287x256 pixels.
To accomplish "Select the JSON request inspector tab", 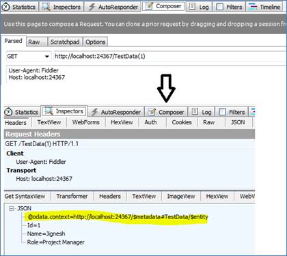I will click(x=238, y=122).
